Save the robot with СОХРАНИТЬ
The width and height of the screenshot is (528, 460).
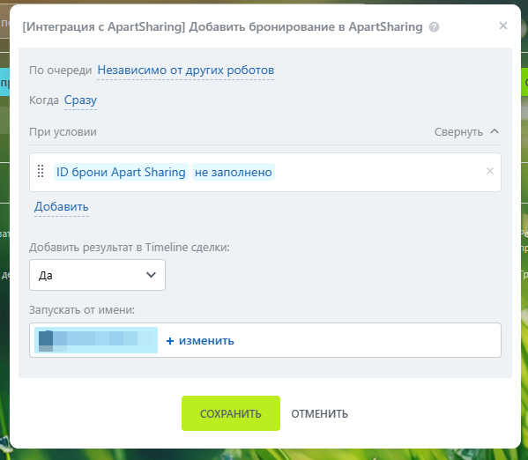(231, 413)
